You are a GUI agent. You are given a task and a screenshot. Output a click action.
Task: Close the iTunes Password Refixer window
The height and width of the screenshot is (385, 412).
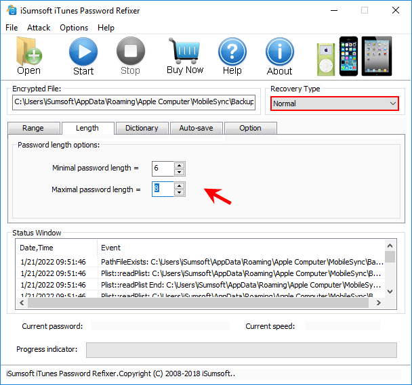pos(396,11)
